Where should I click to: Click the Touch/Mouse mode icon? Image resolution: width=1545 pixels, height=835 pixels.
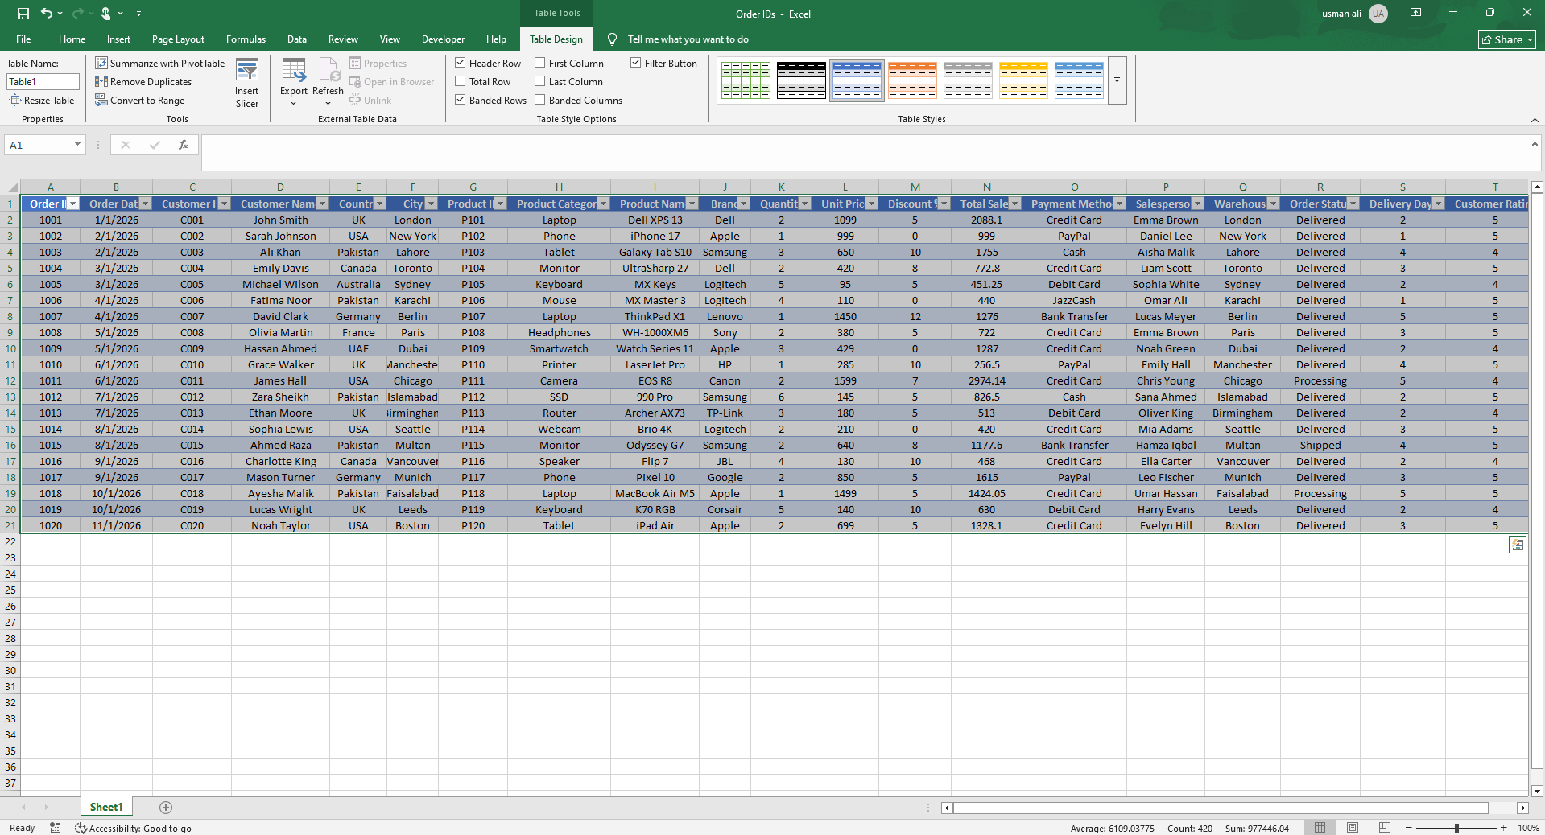pyautogui.click(x=106, y=14)
